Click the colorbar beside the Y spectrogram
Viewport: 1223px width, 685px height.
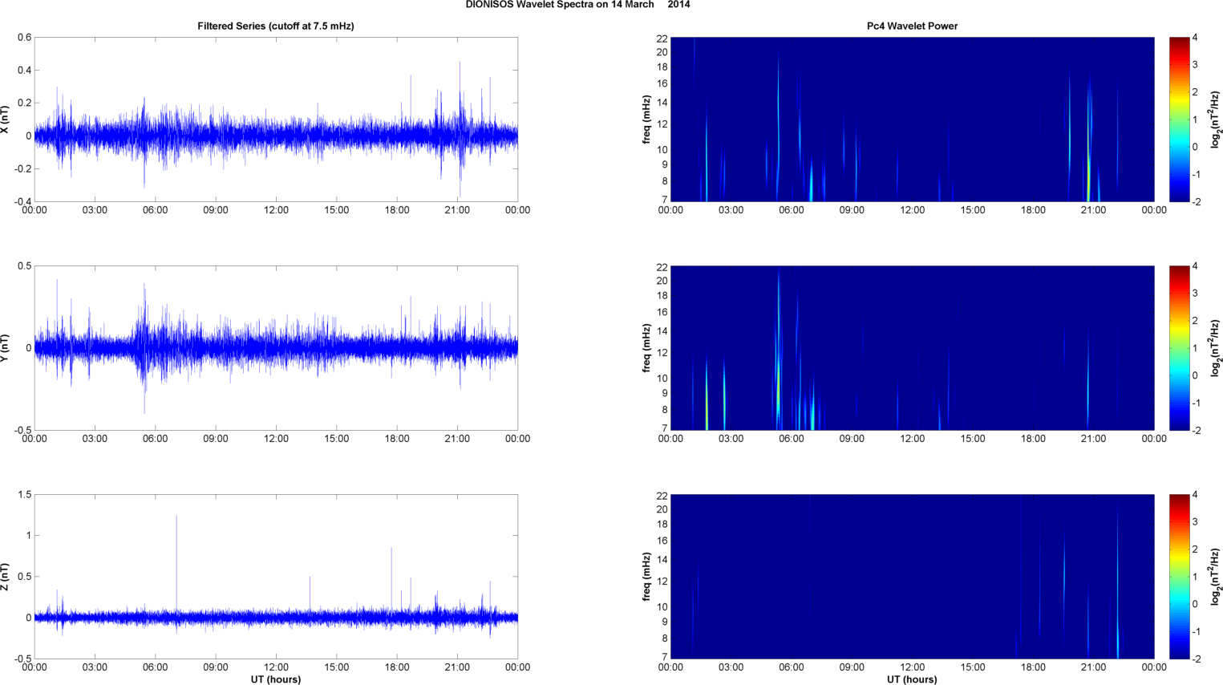(x=1179, y=348)
